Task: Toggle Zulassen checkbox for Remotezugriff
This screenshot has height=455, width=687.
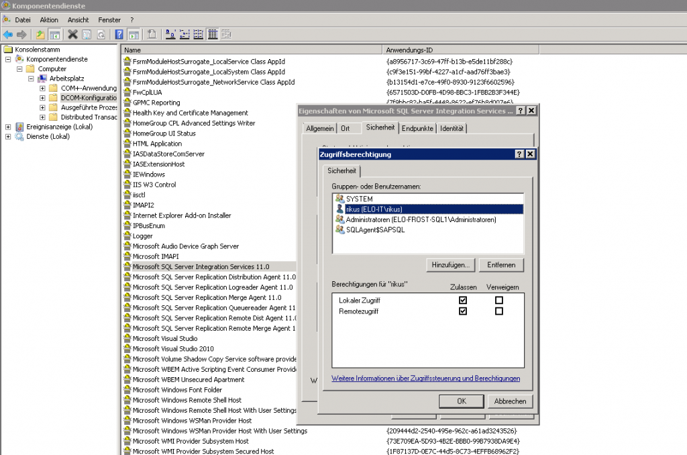Action: tap(463, 311)
